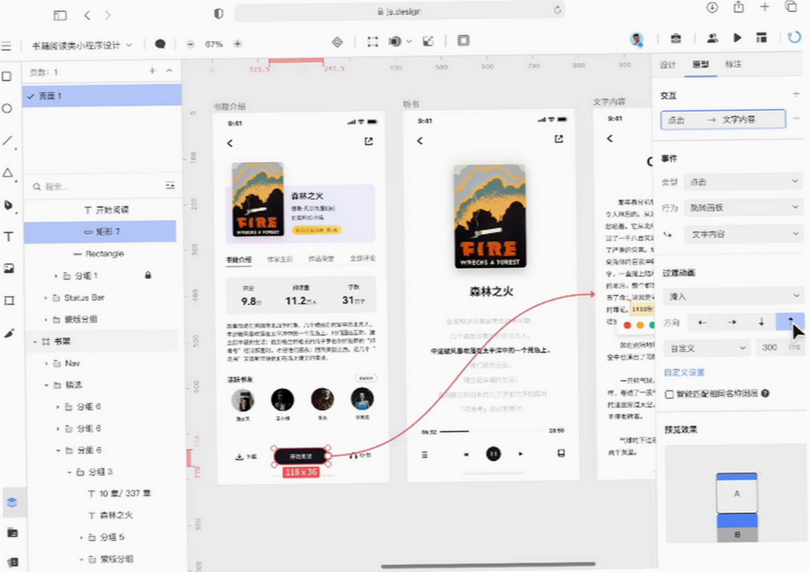
Task: Select 页面 1 in pages list
Action: pyautogui.click(x=102, y=95)
